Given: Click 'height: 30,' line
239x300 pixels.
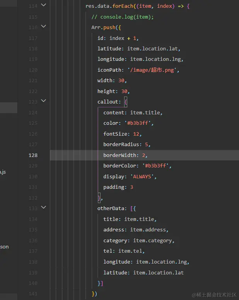Looking at the screenshot, I should tap(113, 91).
